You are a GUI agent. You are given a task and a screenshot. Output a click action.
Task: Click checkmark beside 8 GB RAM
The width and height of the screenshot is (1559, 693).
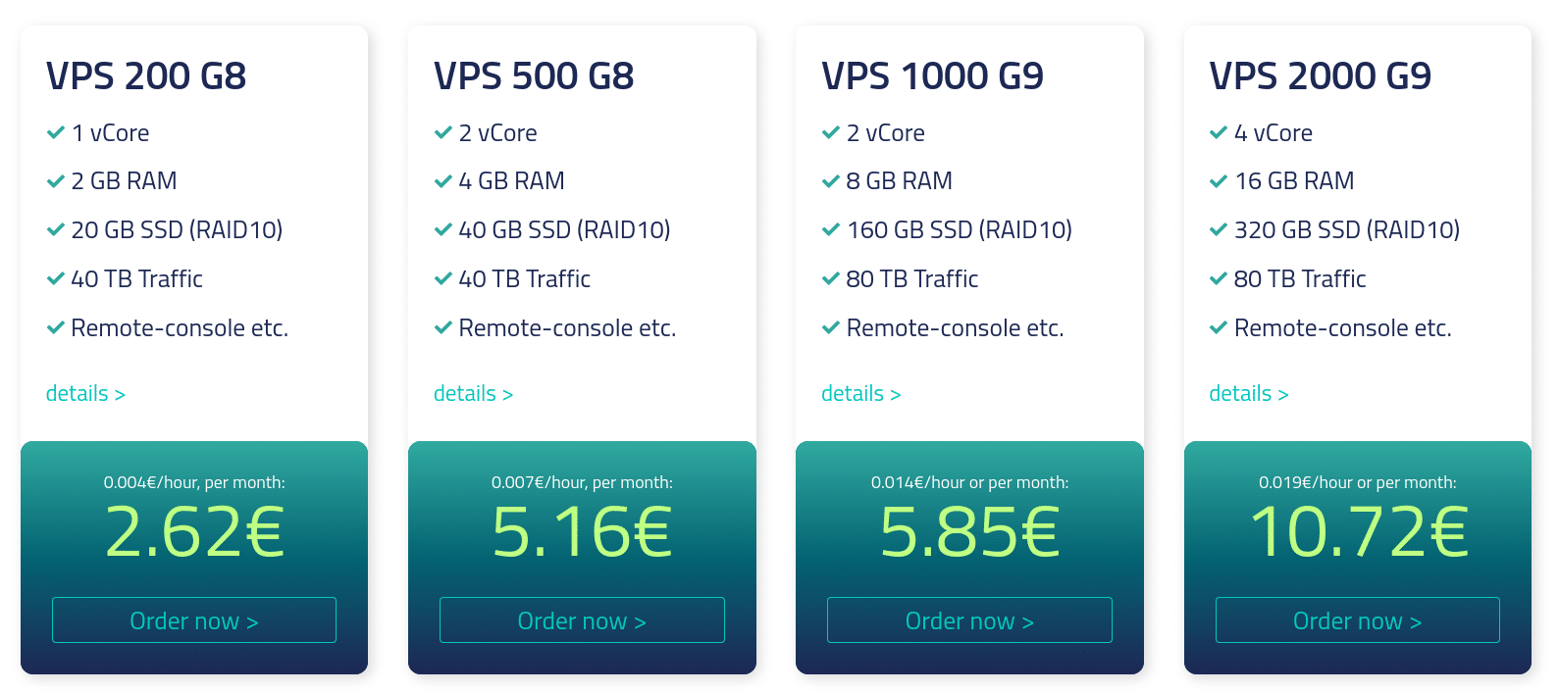pos(831,181)
